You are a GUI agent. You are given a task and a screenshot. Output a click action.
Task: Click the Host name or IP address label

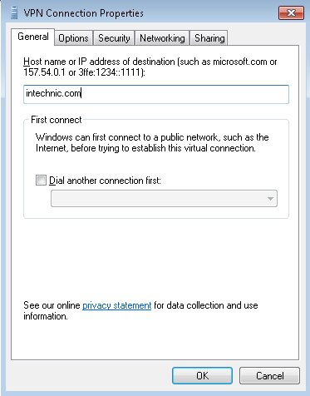150,67
